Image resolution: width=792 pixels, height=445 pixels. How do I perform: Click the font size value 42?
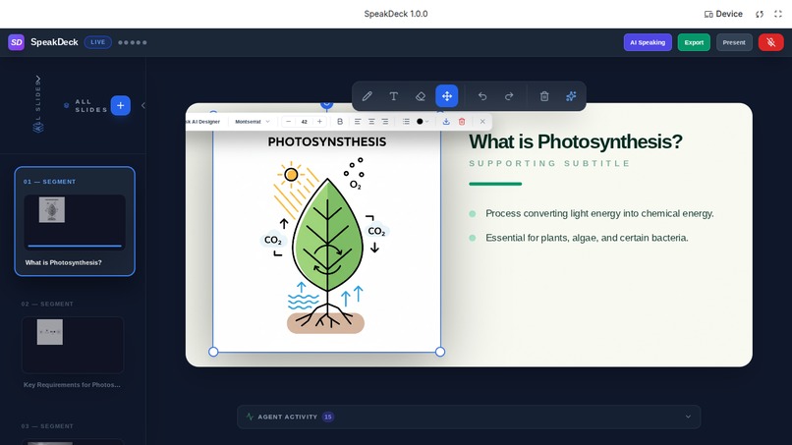304,122
